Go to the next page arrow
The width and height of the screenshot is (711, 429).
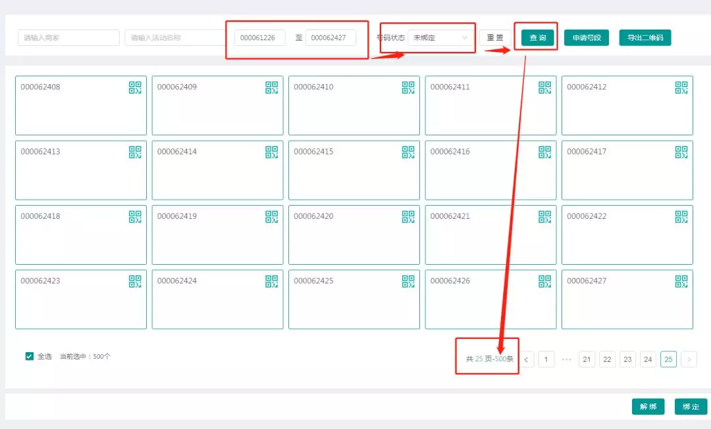[689, 359]
